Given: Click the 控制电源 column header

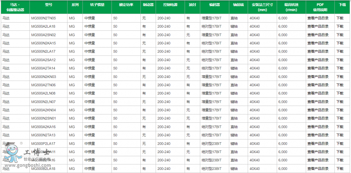Looking at the screenshot, I should [170, 7].
